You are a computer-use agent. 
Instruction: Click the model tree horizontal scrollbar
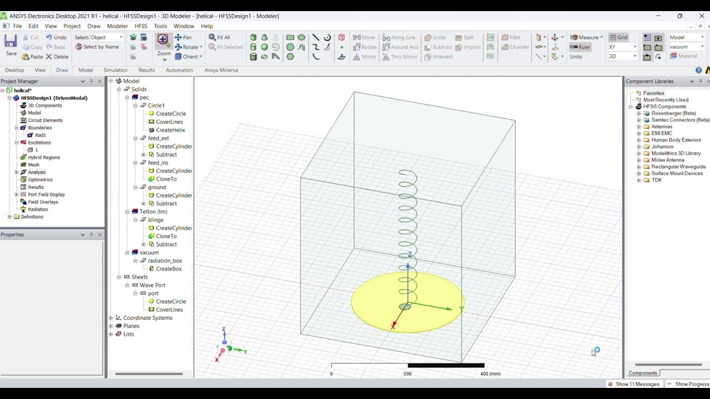pyautogui.click(x=149, y=374)
